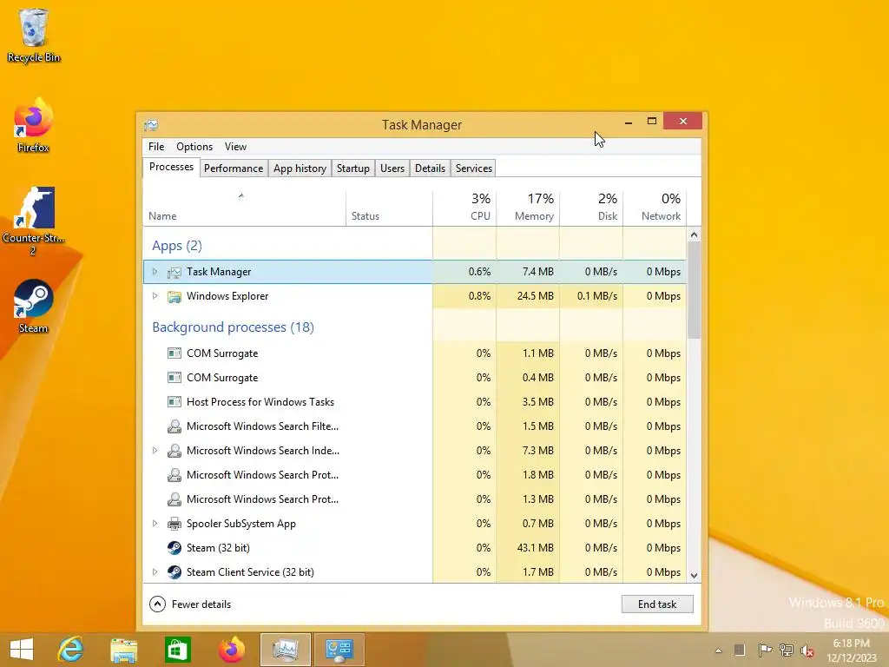889x667 pixels.
Task: Select the Counter-Strike 2 desktop shortcut
Action: pyautogui.click(x=34, y=221)
